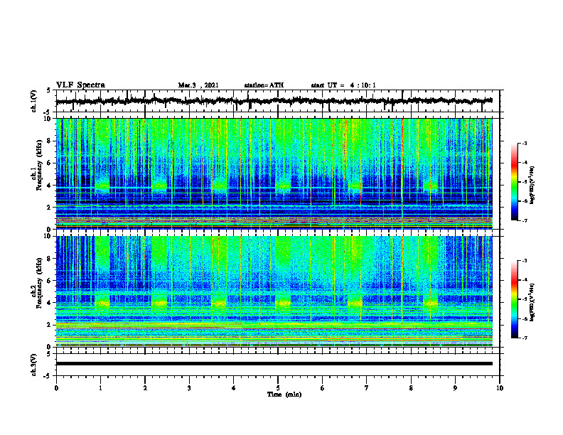This screenshot has width=563, height=435.
Task: Click ch.1 spectrogram's "8" kHz tick label
Action: (x=49, y=141)
